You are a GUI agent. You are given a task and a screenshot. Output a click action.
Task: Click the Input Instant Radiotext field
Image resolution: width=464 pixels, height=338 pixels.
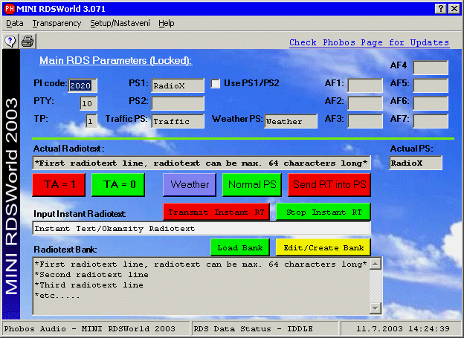pyautogui.click(x=202, y=228)
